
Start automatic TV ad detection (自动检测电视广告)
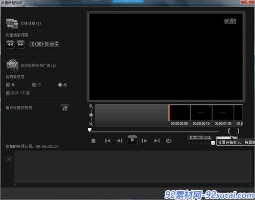pos(12,64)
